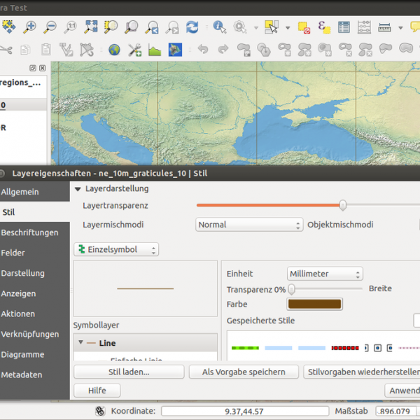Open the Darstellung tab
Viewport: 420px width, 420px height.
click(35, 273)
